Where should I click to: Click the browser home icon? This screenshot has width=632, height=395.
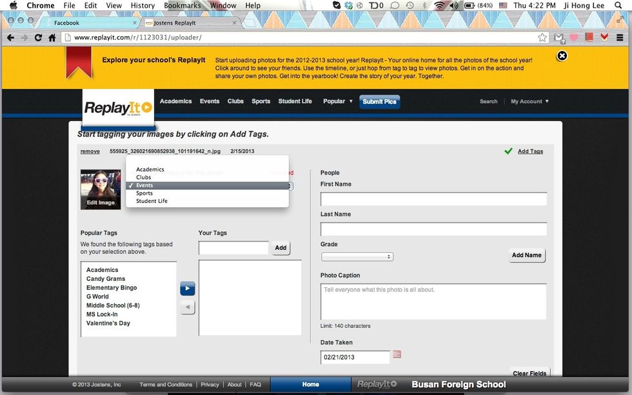(x=52, y=38)
